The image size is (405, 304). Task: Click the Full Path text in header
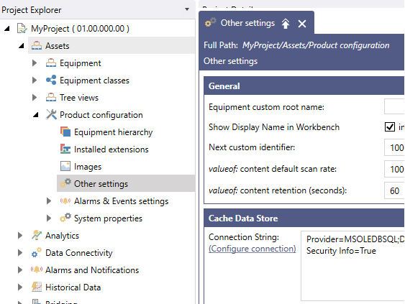pos(296,45)
